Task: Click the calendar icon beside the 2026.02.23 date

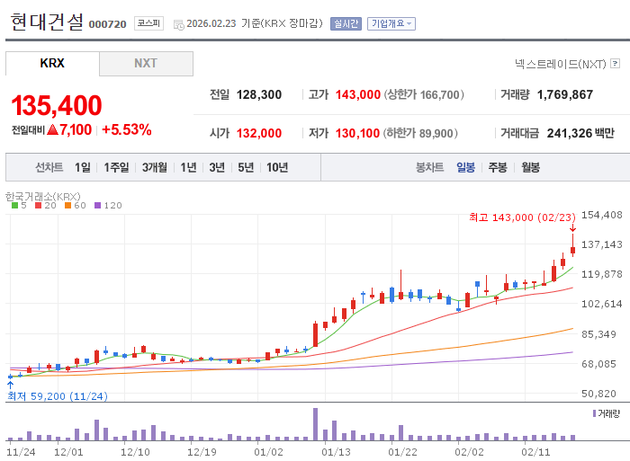Action: (x=178, y=25)
